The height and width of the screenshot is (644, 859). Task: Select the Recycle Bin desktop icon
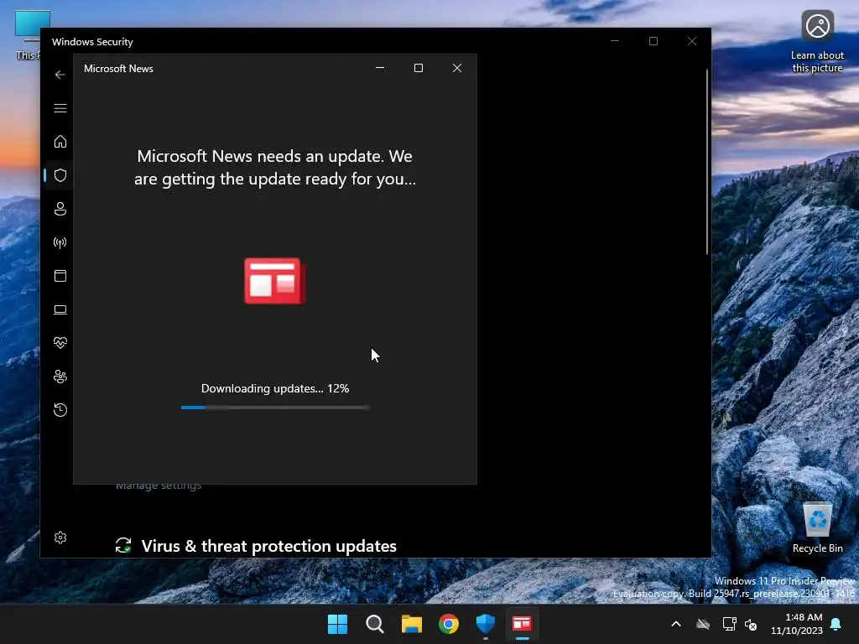pos(817,528)
